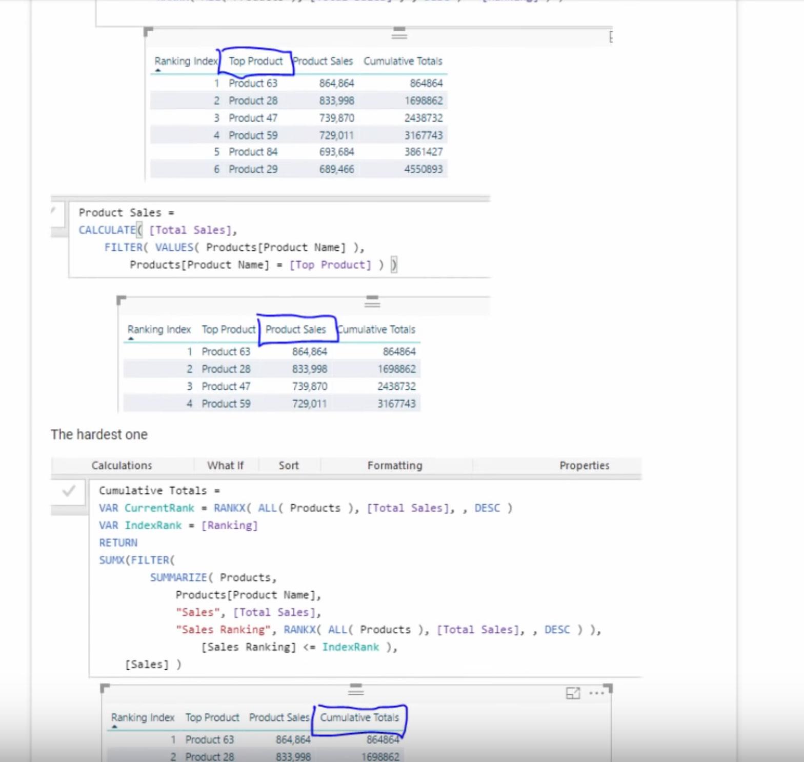Image resolution: width=804 pixels, height=762 pixels.
Task: Click Ranking Index header in the six-row table
Action: pos(186,61)
